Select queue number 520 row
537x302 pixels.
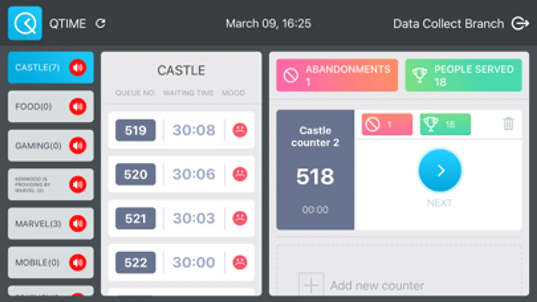coord(181,174)
